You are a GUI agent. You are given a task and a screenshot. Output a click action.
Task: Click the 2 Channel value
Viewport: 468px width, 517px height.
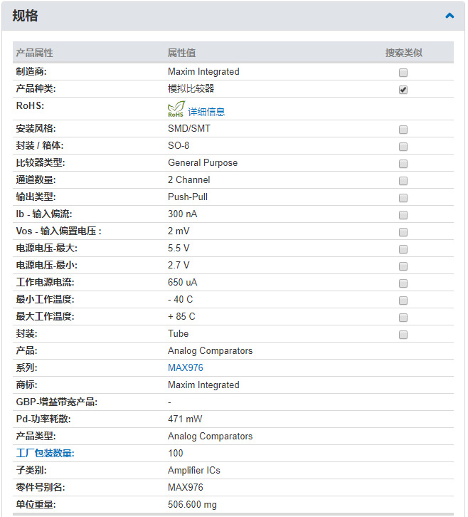(188, 179)
